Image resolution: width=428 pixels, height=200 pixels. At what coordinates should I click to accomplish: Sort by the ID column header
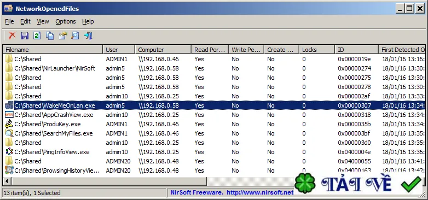point(356,50)
